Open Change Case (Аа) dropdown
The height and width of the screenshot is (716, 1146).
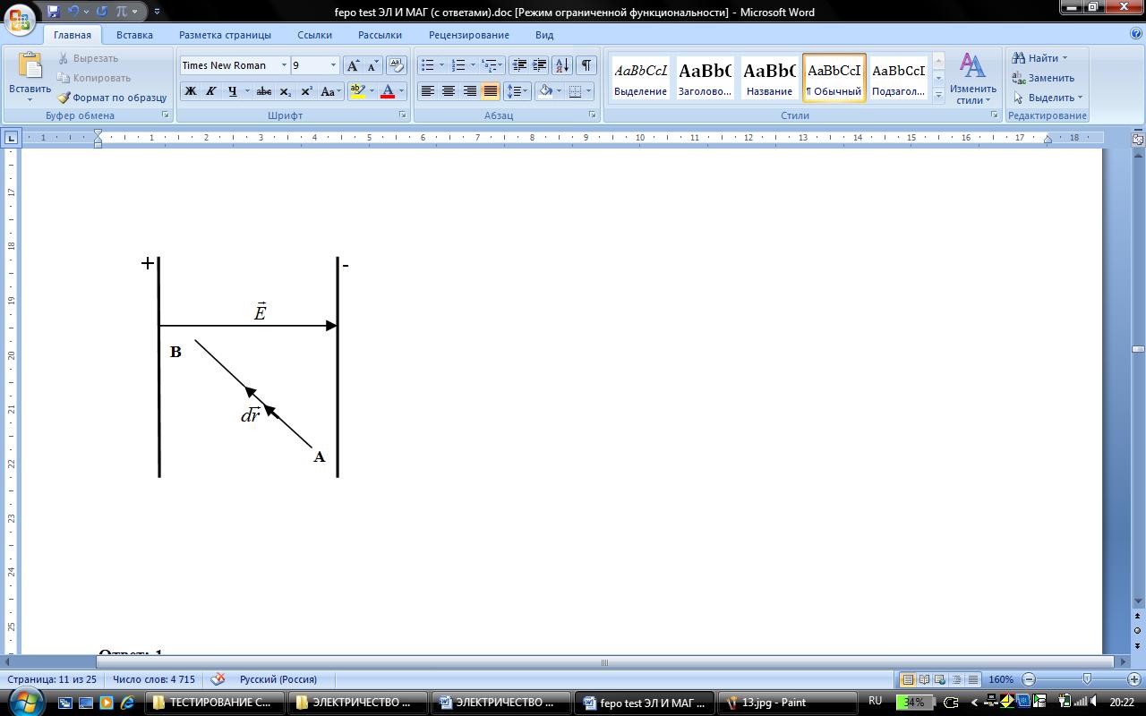click(330, 91)
